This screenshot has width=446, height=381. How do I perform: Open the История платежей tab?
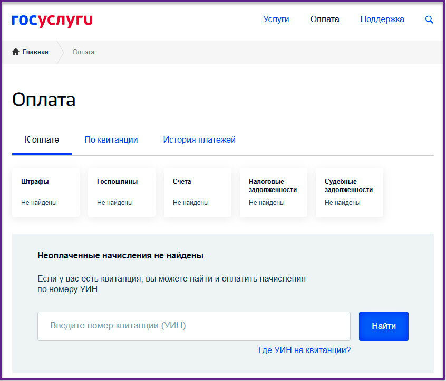pos(199,139)
